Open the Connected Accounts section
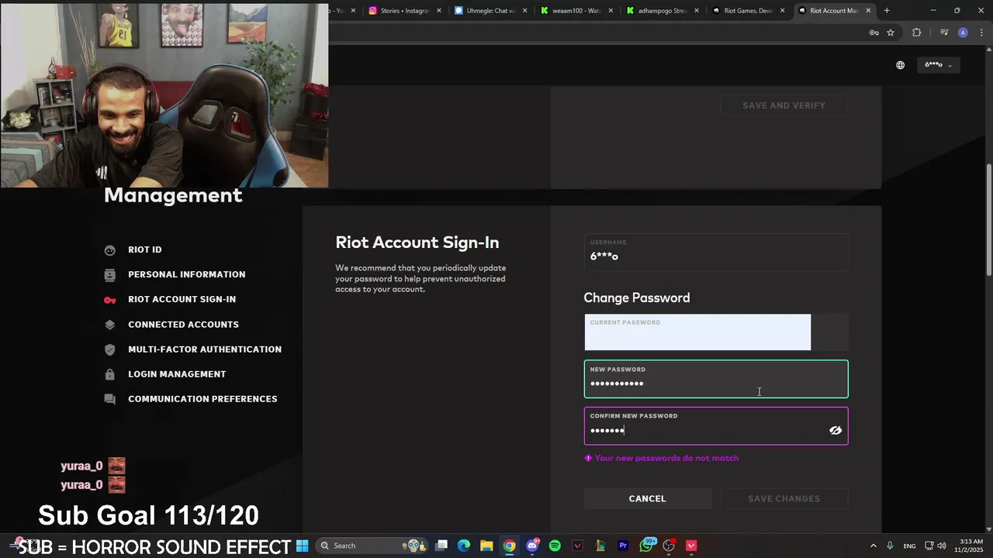The image size is (993, 558). [x=183, y=325]
